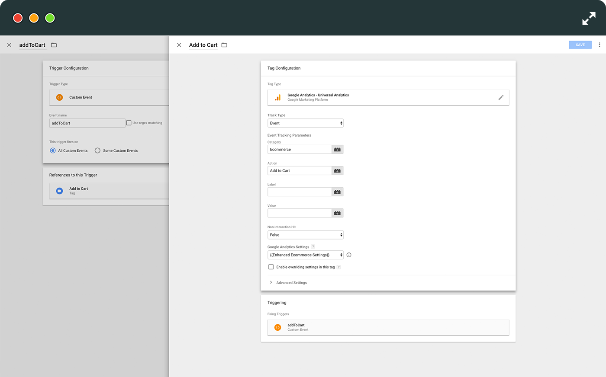The width and height of the screenshot is (606, 377).
Task: Open Google Analytics Settings variable dropdown
Action: pyautogui.click(x=305, y=255)
